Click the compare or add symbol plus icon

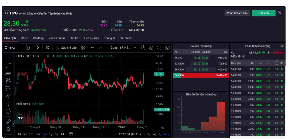point(28,48)
